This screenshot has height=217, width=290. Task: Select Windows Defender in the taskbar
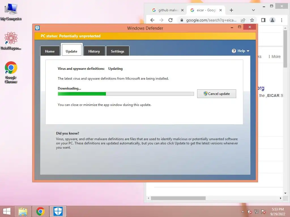(x=58, y=211)
